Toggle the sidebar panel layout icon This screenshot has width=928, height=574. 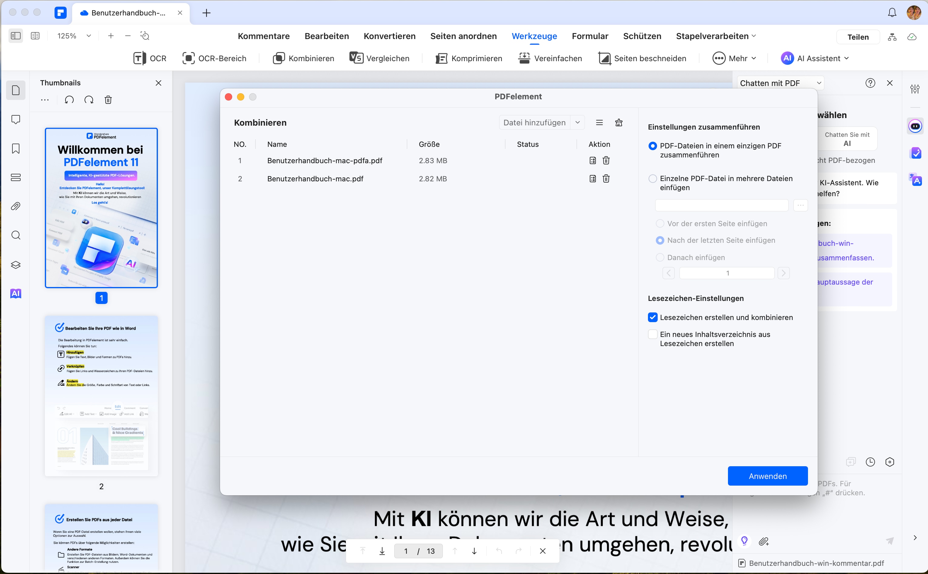point(15,36)
